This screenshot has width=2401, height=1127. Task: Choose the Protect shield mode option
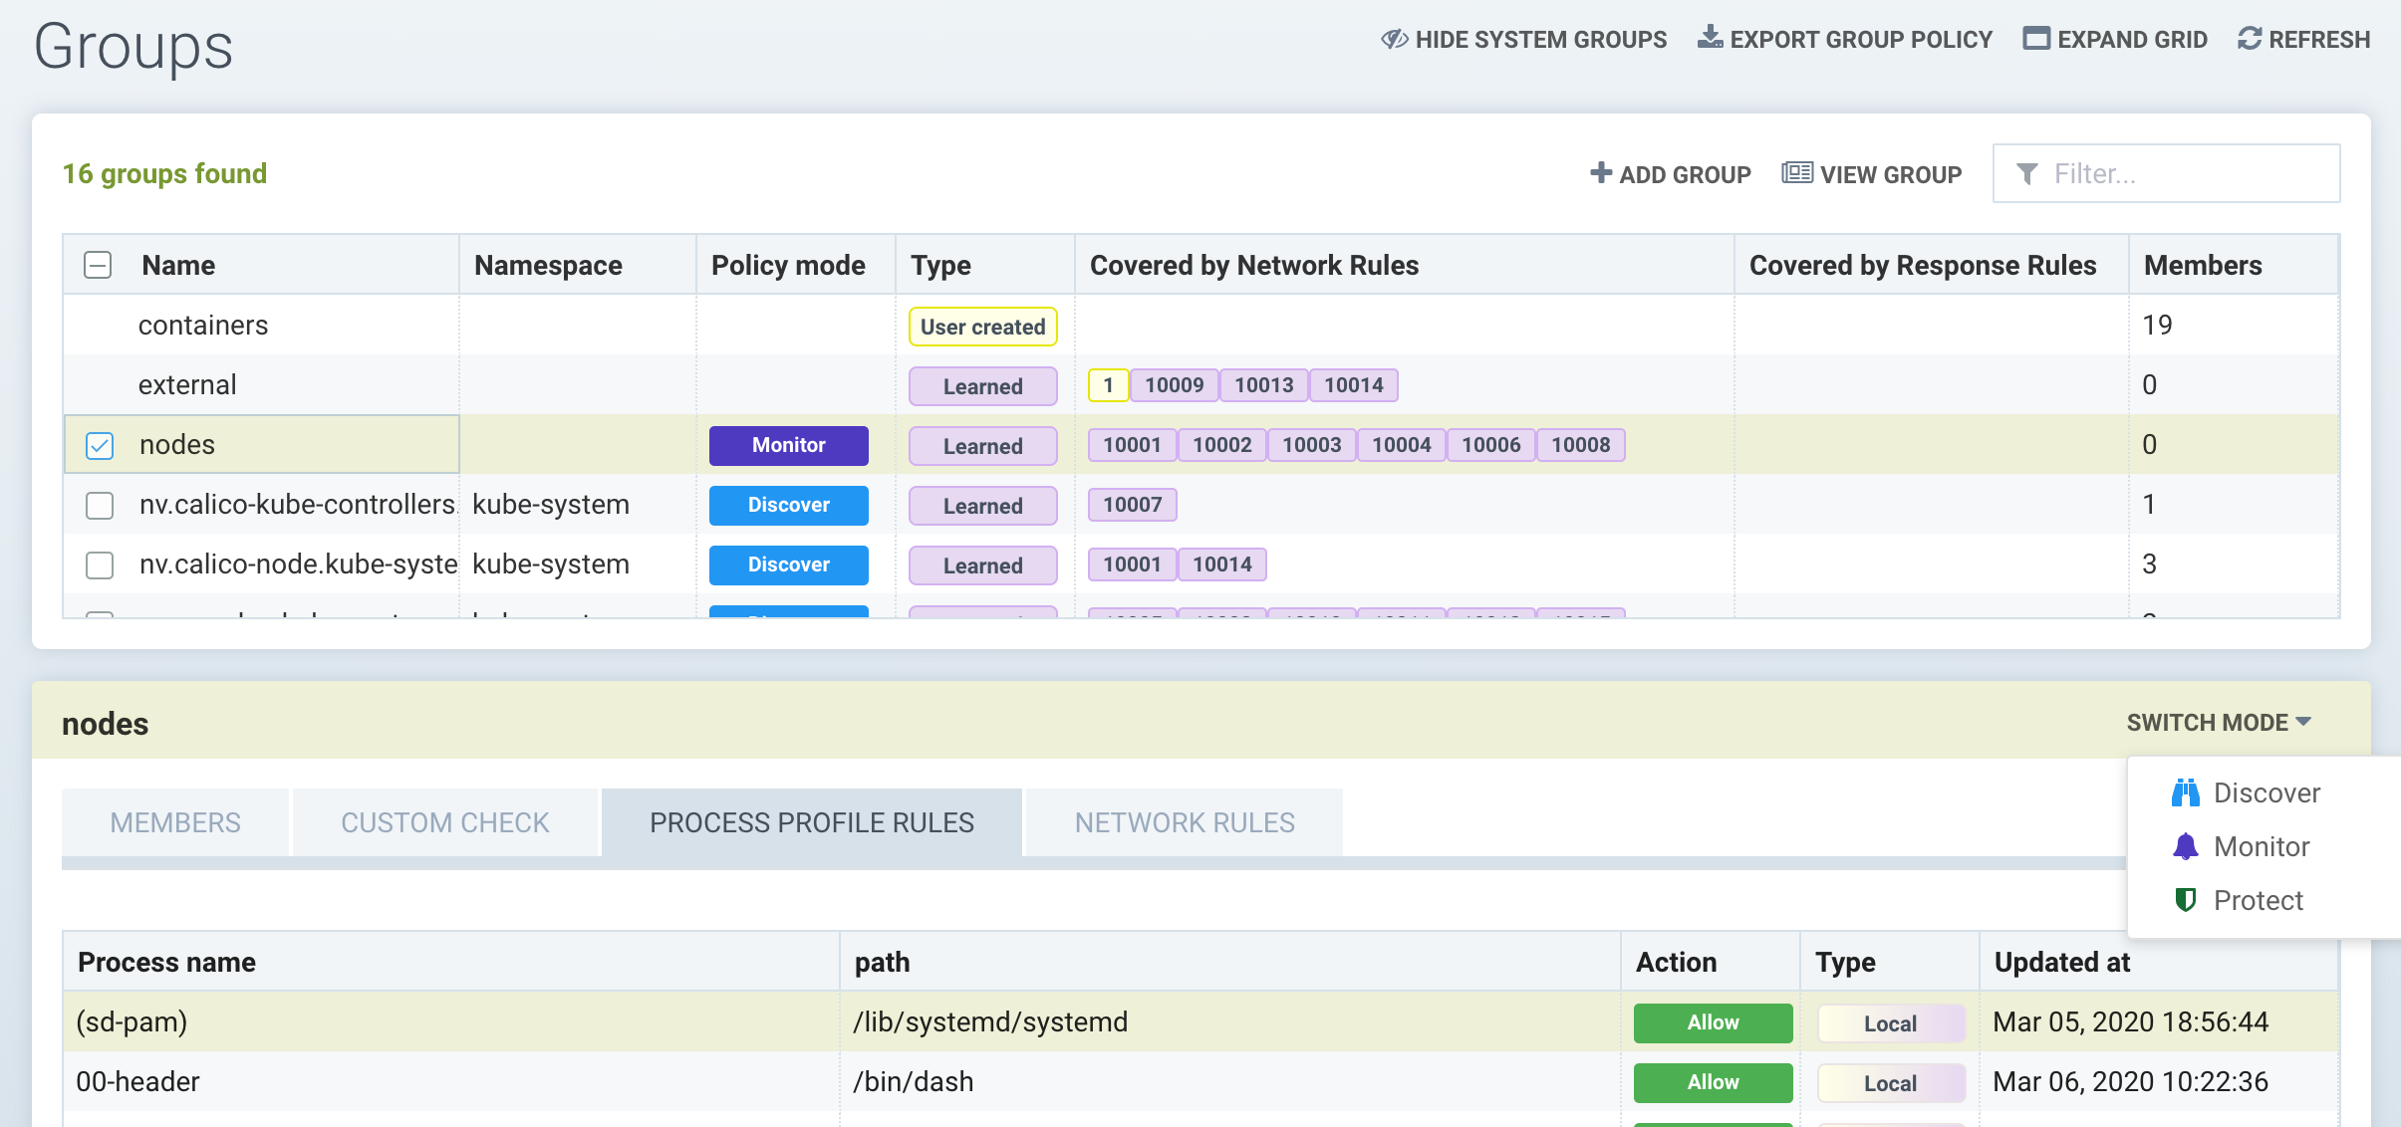[x=2239, y=900]
